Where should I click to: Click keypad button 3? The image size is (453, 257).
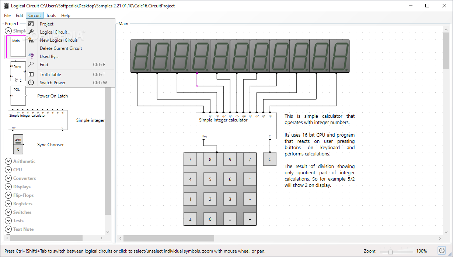[230, 199]
